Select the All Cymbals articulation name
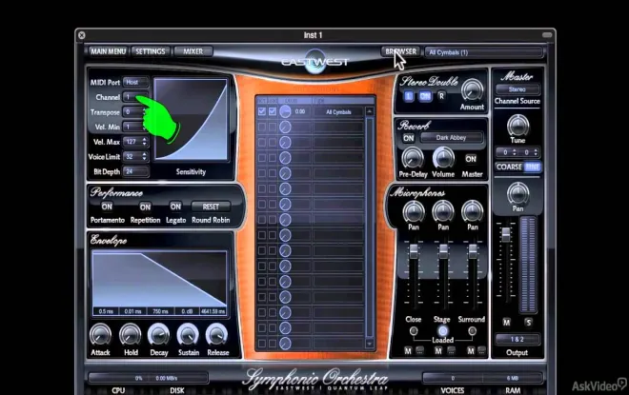 click(x=338, y=112)
